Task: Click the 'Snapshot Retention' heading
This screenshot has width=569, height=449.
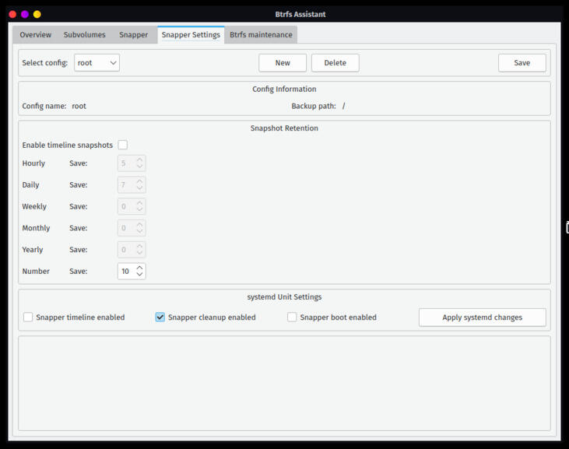Action: click(x=284, y=128)
